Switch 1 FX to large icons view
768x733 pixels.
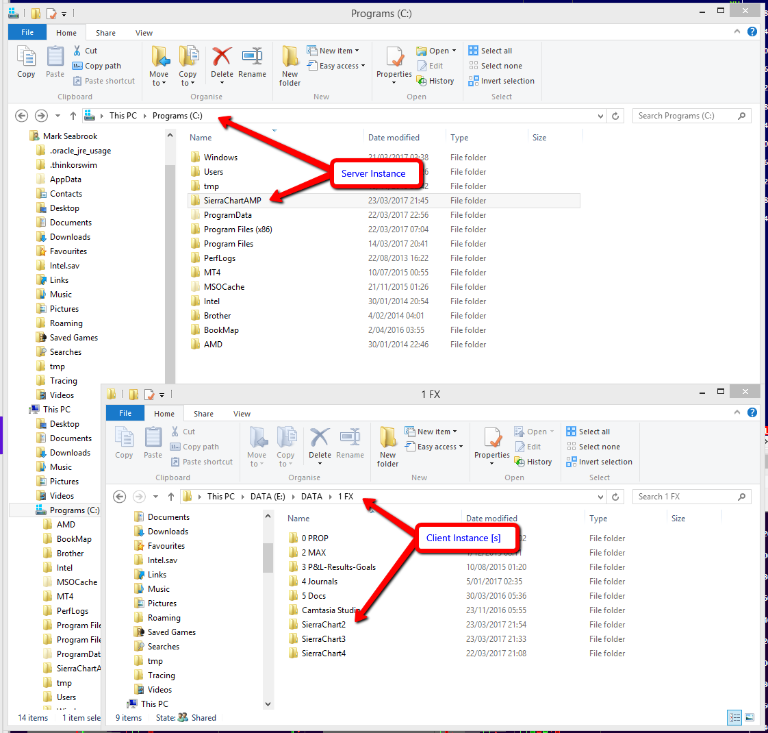tap(750, 718)
